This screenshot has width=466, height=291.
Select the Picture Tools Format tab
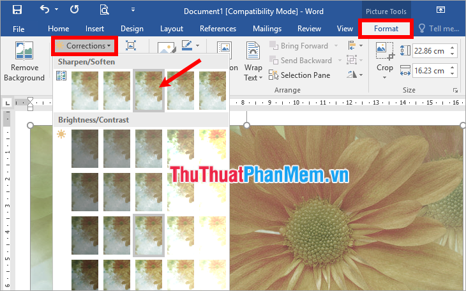386,29
